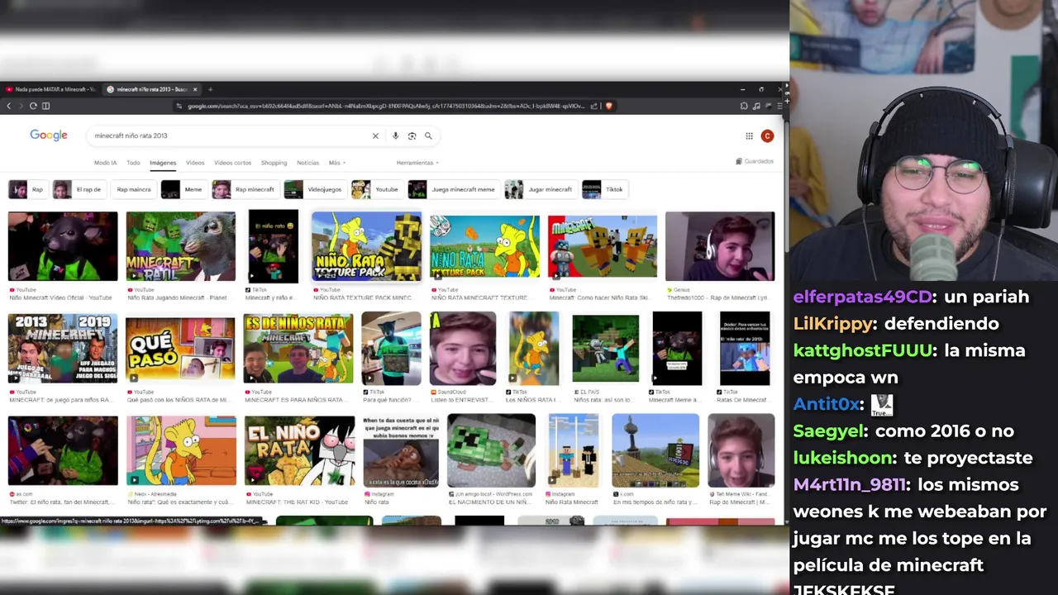Expand the Herramientas tools dropdown
Screen dimensions: 1058x595
pos(417,163)
